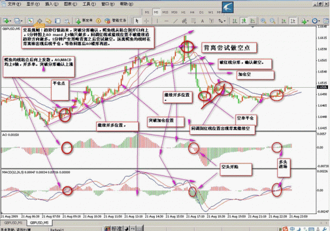Switch chart to M1 timeframe
The width and height of the screenshot is (330, 231).
pos(147,12)
